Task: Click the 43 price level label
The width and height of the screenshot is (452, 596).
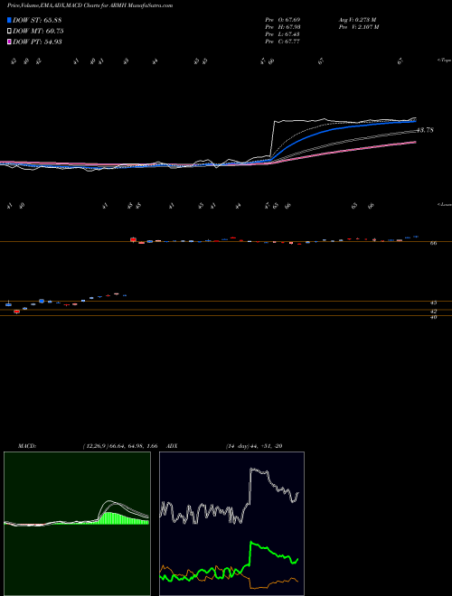Action: click(x=433, y=303)
